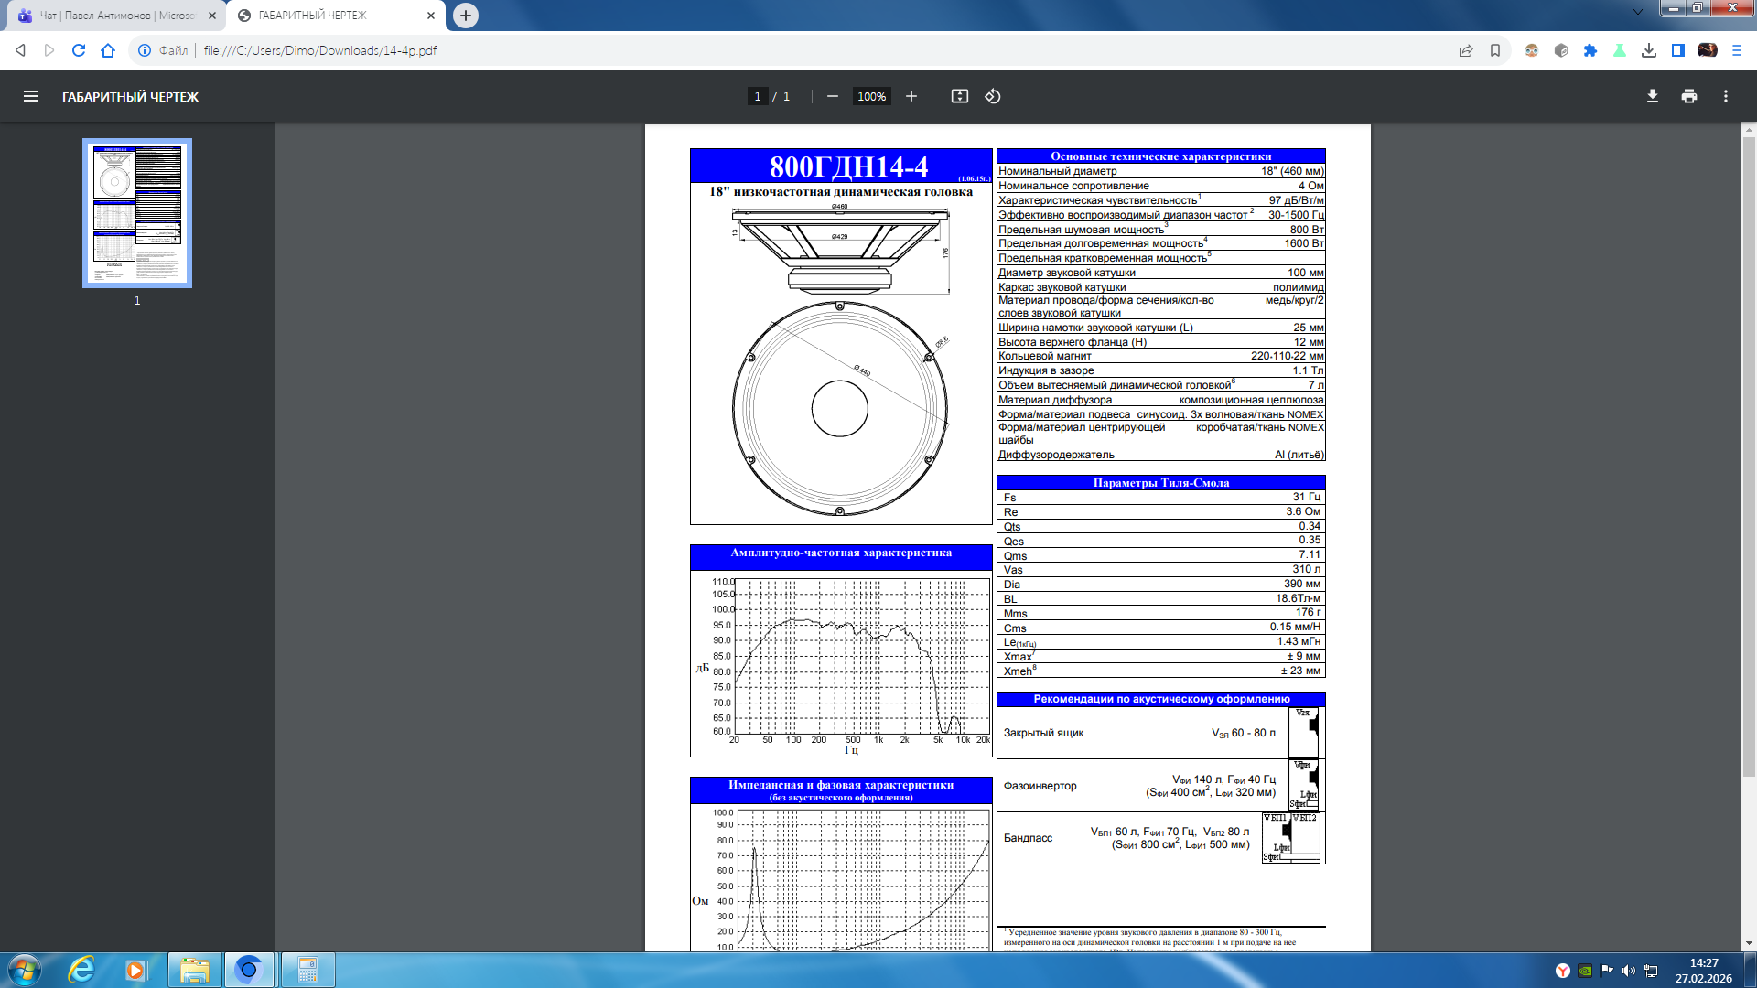Rotate the PDF document counterclockwise
The height and width of the screenshot is (988, 1757).
tap(993, 96)
